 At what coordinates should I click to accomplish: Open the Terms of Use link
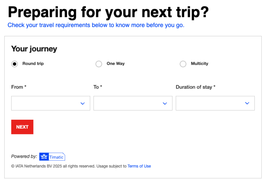point(139,166)
